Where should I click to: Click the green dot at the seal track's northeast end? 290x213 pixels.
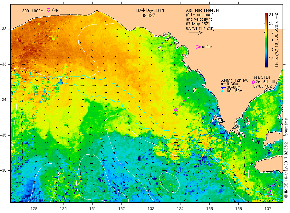183,104
